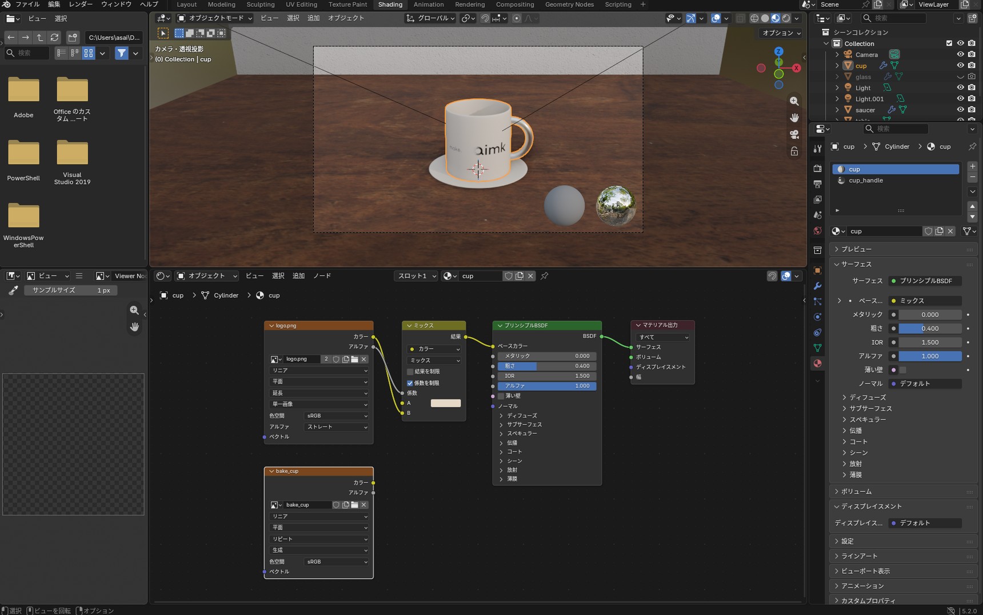Screen dimensions: 983x615
Task: Open the グローバル orientation dropdown
Action: coord(430,18)
